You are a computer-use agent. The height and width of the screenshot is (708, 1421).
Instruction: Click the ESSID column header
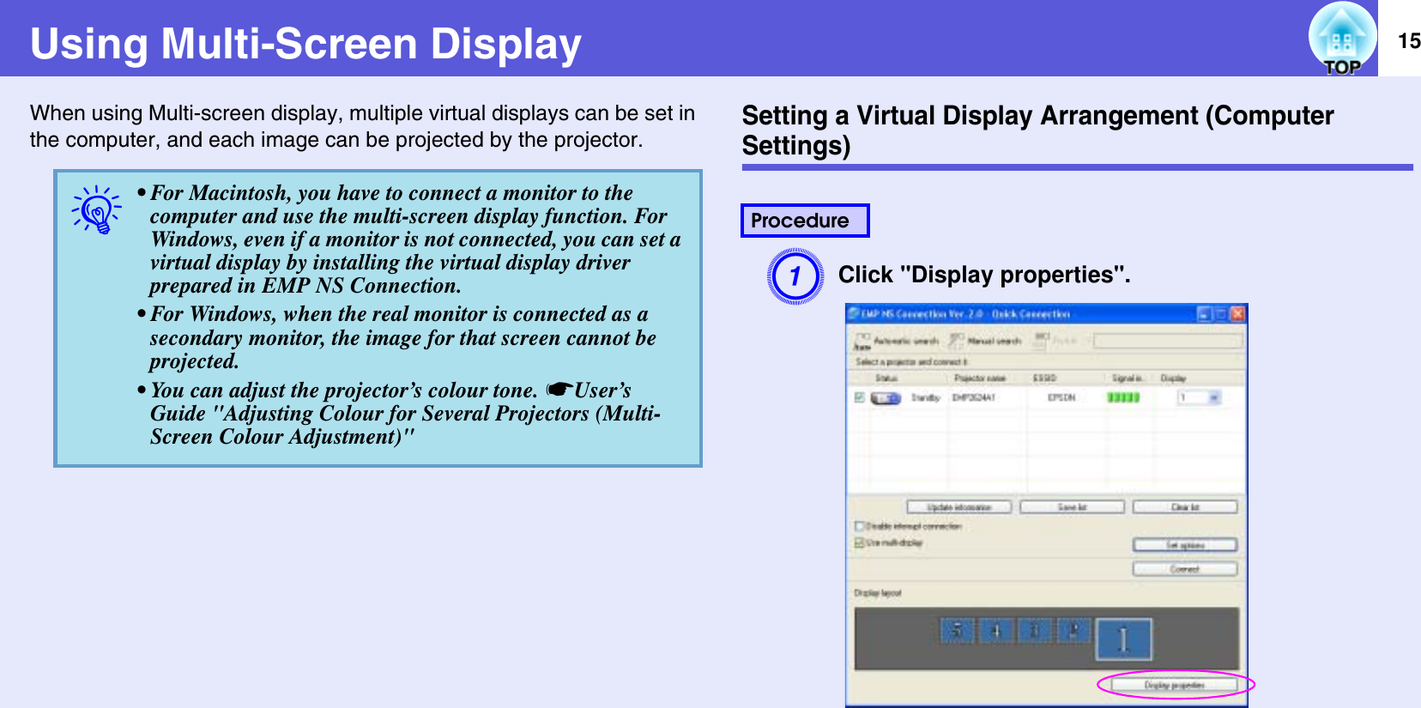point(1044,378)
